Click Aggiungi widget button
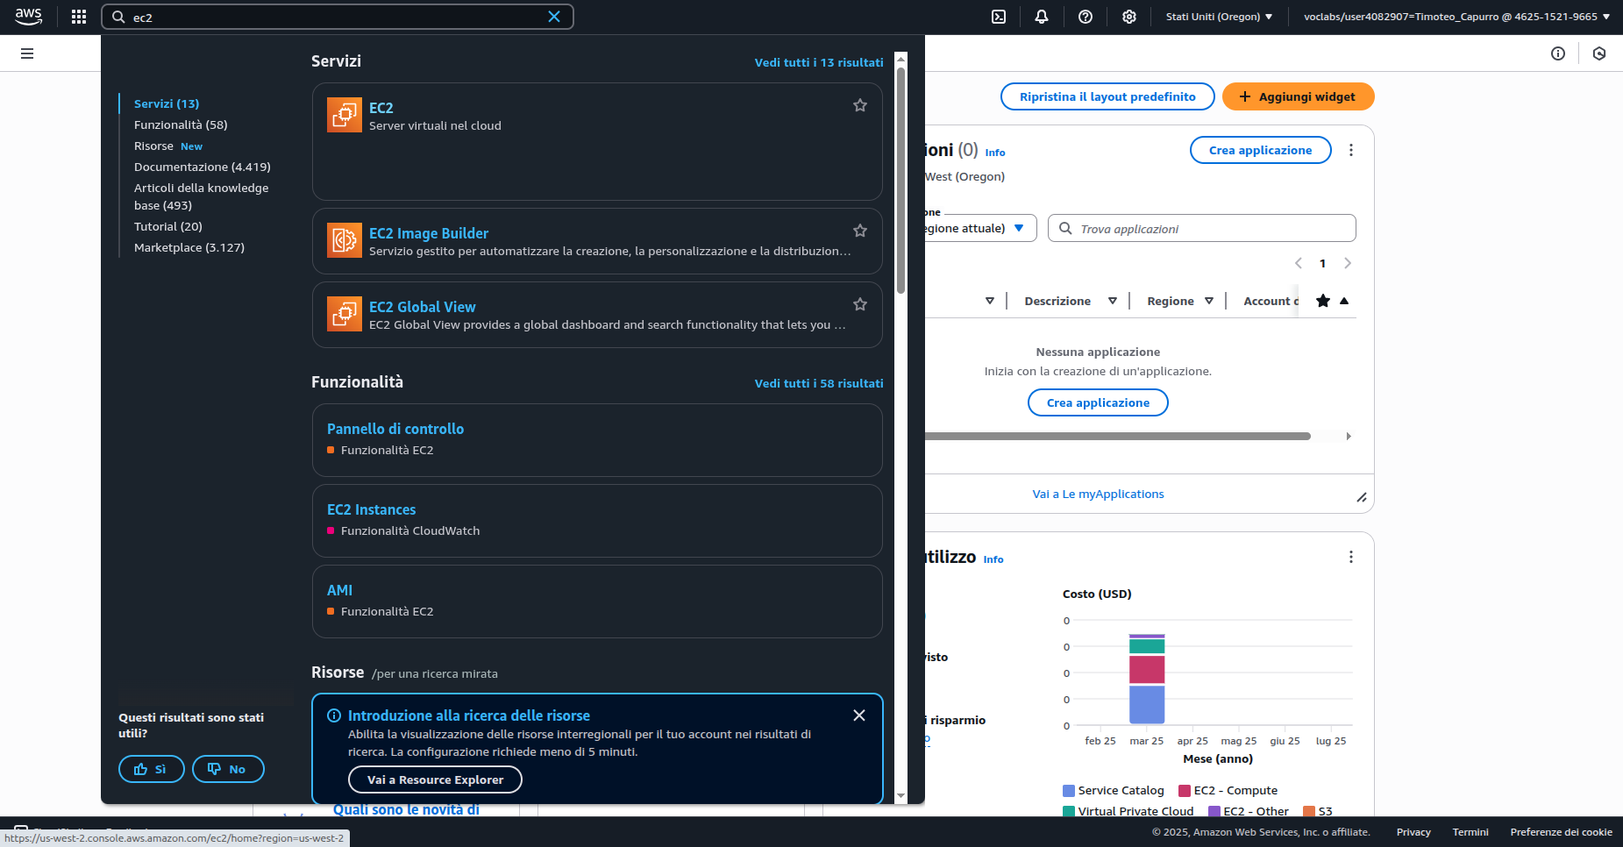 tap(1298, 96)
